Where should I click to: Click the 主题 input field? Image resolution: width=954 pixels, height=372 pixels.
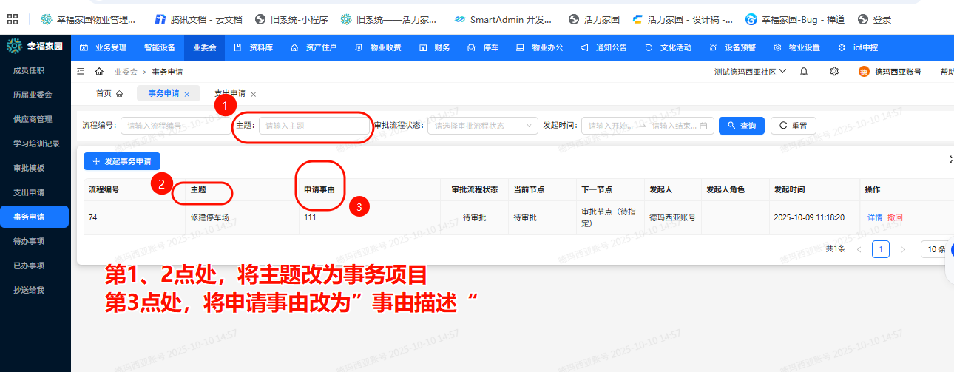(314, 126)
